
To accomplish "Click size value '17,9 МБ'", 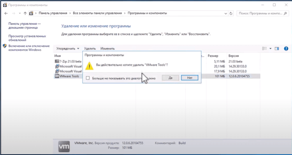I will [x=219, y=71].
